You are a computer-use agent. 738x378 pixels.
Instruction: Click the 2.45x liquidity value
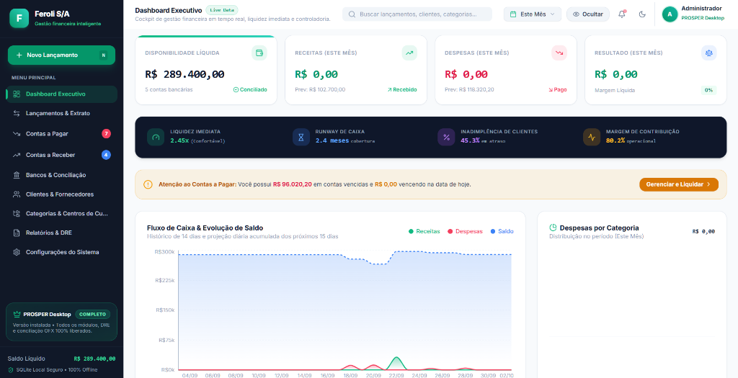click(x=179, y=140)
